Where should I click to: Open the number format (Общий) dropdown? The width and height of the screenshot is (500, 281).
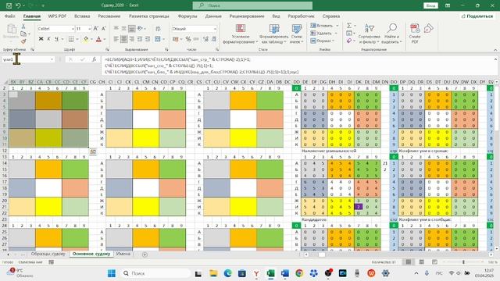click(216, 29)
